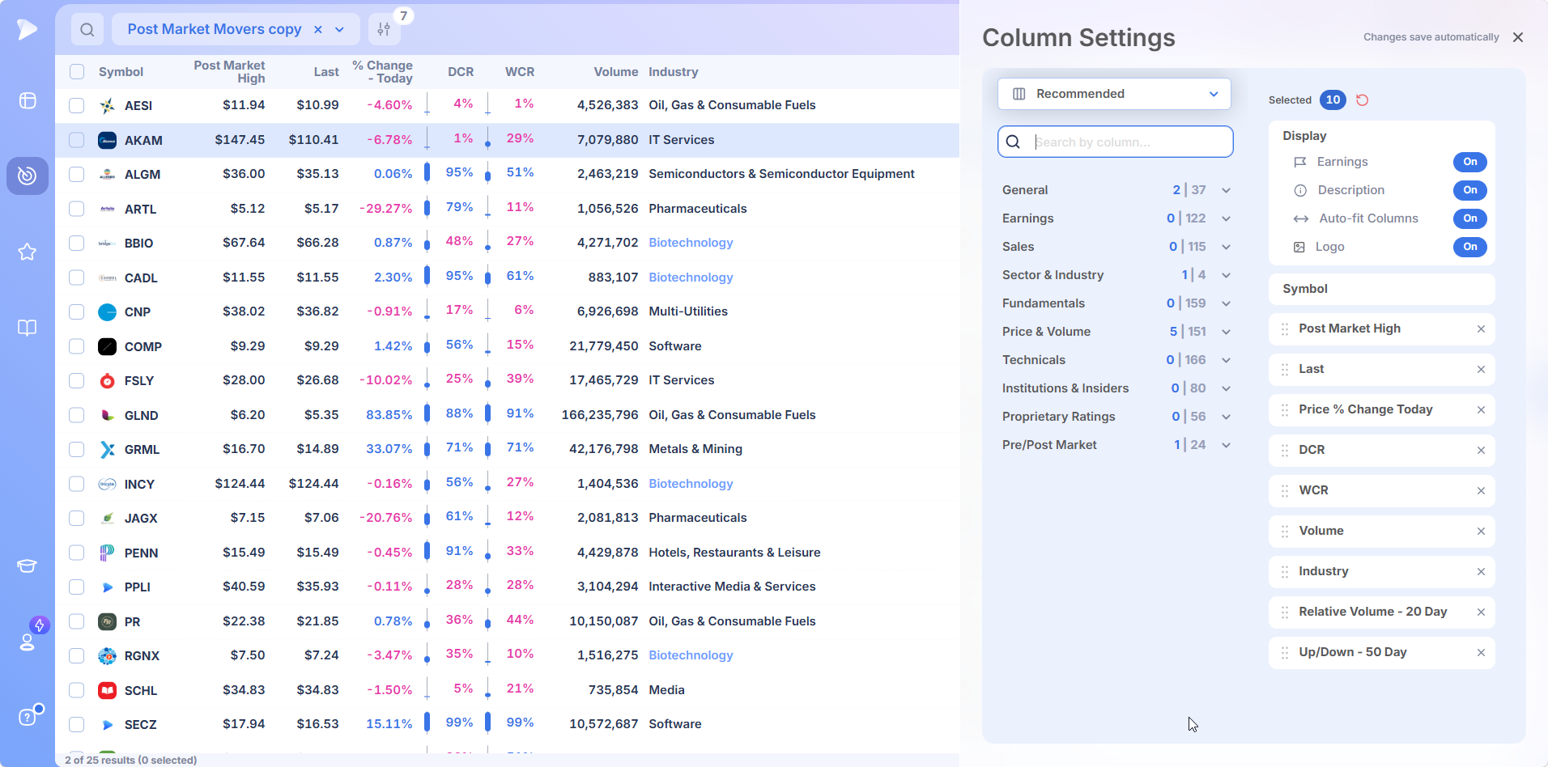The image size is (1548, 767).
Task: Remove the Up/Down - 50 Day column
Action: pyautogui.click(x=1481, y=653)
